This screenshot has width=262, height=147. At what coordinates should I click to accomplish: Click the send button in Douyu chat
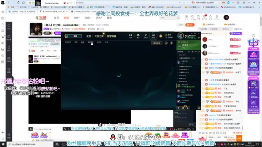coord(239,138)
